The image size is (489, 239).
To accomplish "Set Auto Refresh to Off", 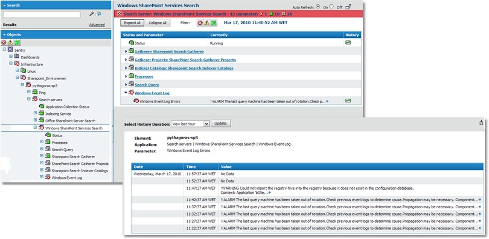I will [x=331, y=6].
